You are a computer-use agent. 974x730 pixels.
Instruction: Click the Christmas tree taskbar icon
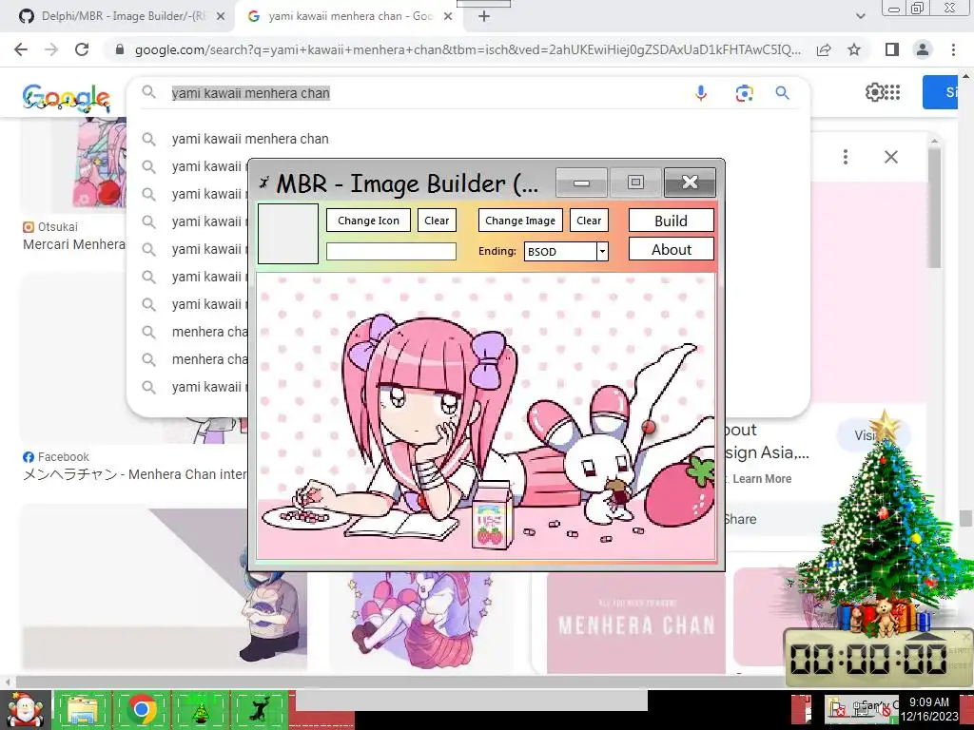coord(200,711)
